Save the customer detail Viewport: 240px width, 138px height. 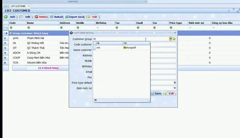(156, 94)
